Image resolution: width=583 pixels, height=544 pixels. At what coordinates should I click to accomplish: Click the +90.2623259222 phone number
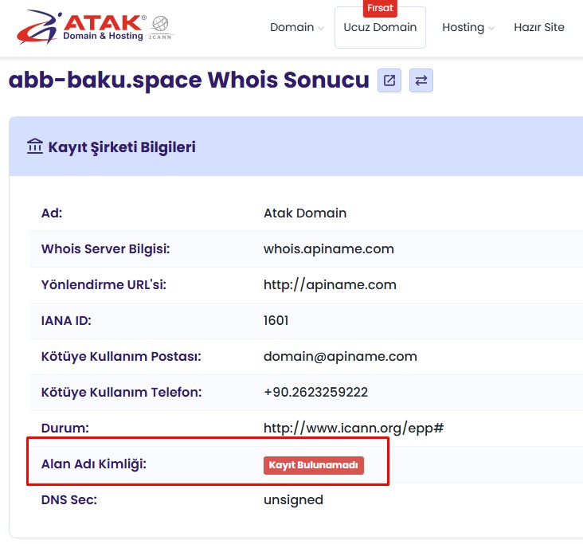coord(315,392)
